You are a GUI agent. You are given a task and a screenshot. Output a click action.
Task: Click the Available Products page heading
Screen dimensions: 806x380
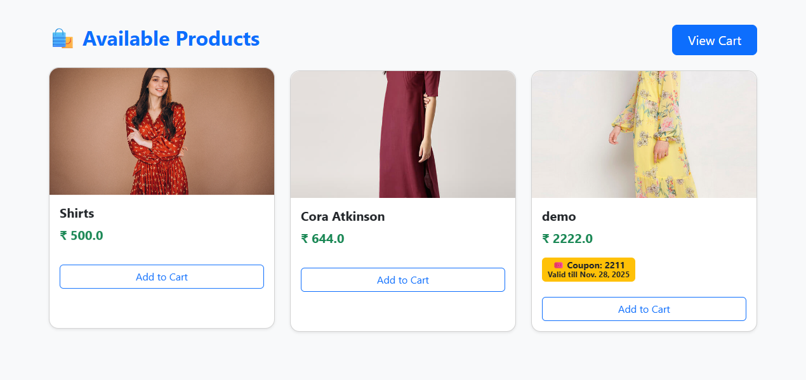coord(171,39)
